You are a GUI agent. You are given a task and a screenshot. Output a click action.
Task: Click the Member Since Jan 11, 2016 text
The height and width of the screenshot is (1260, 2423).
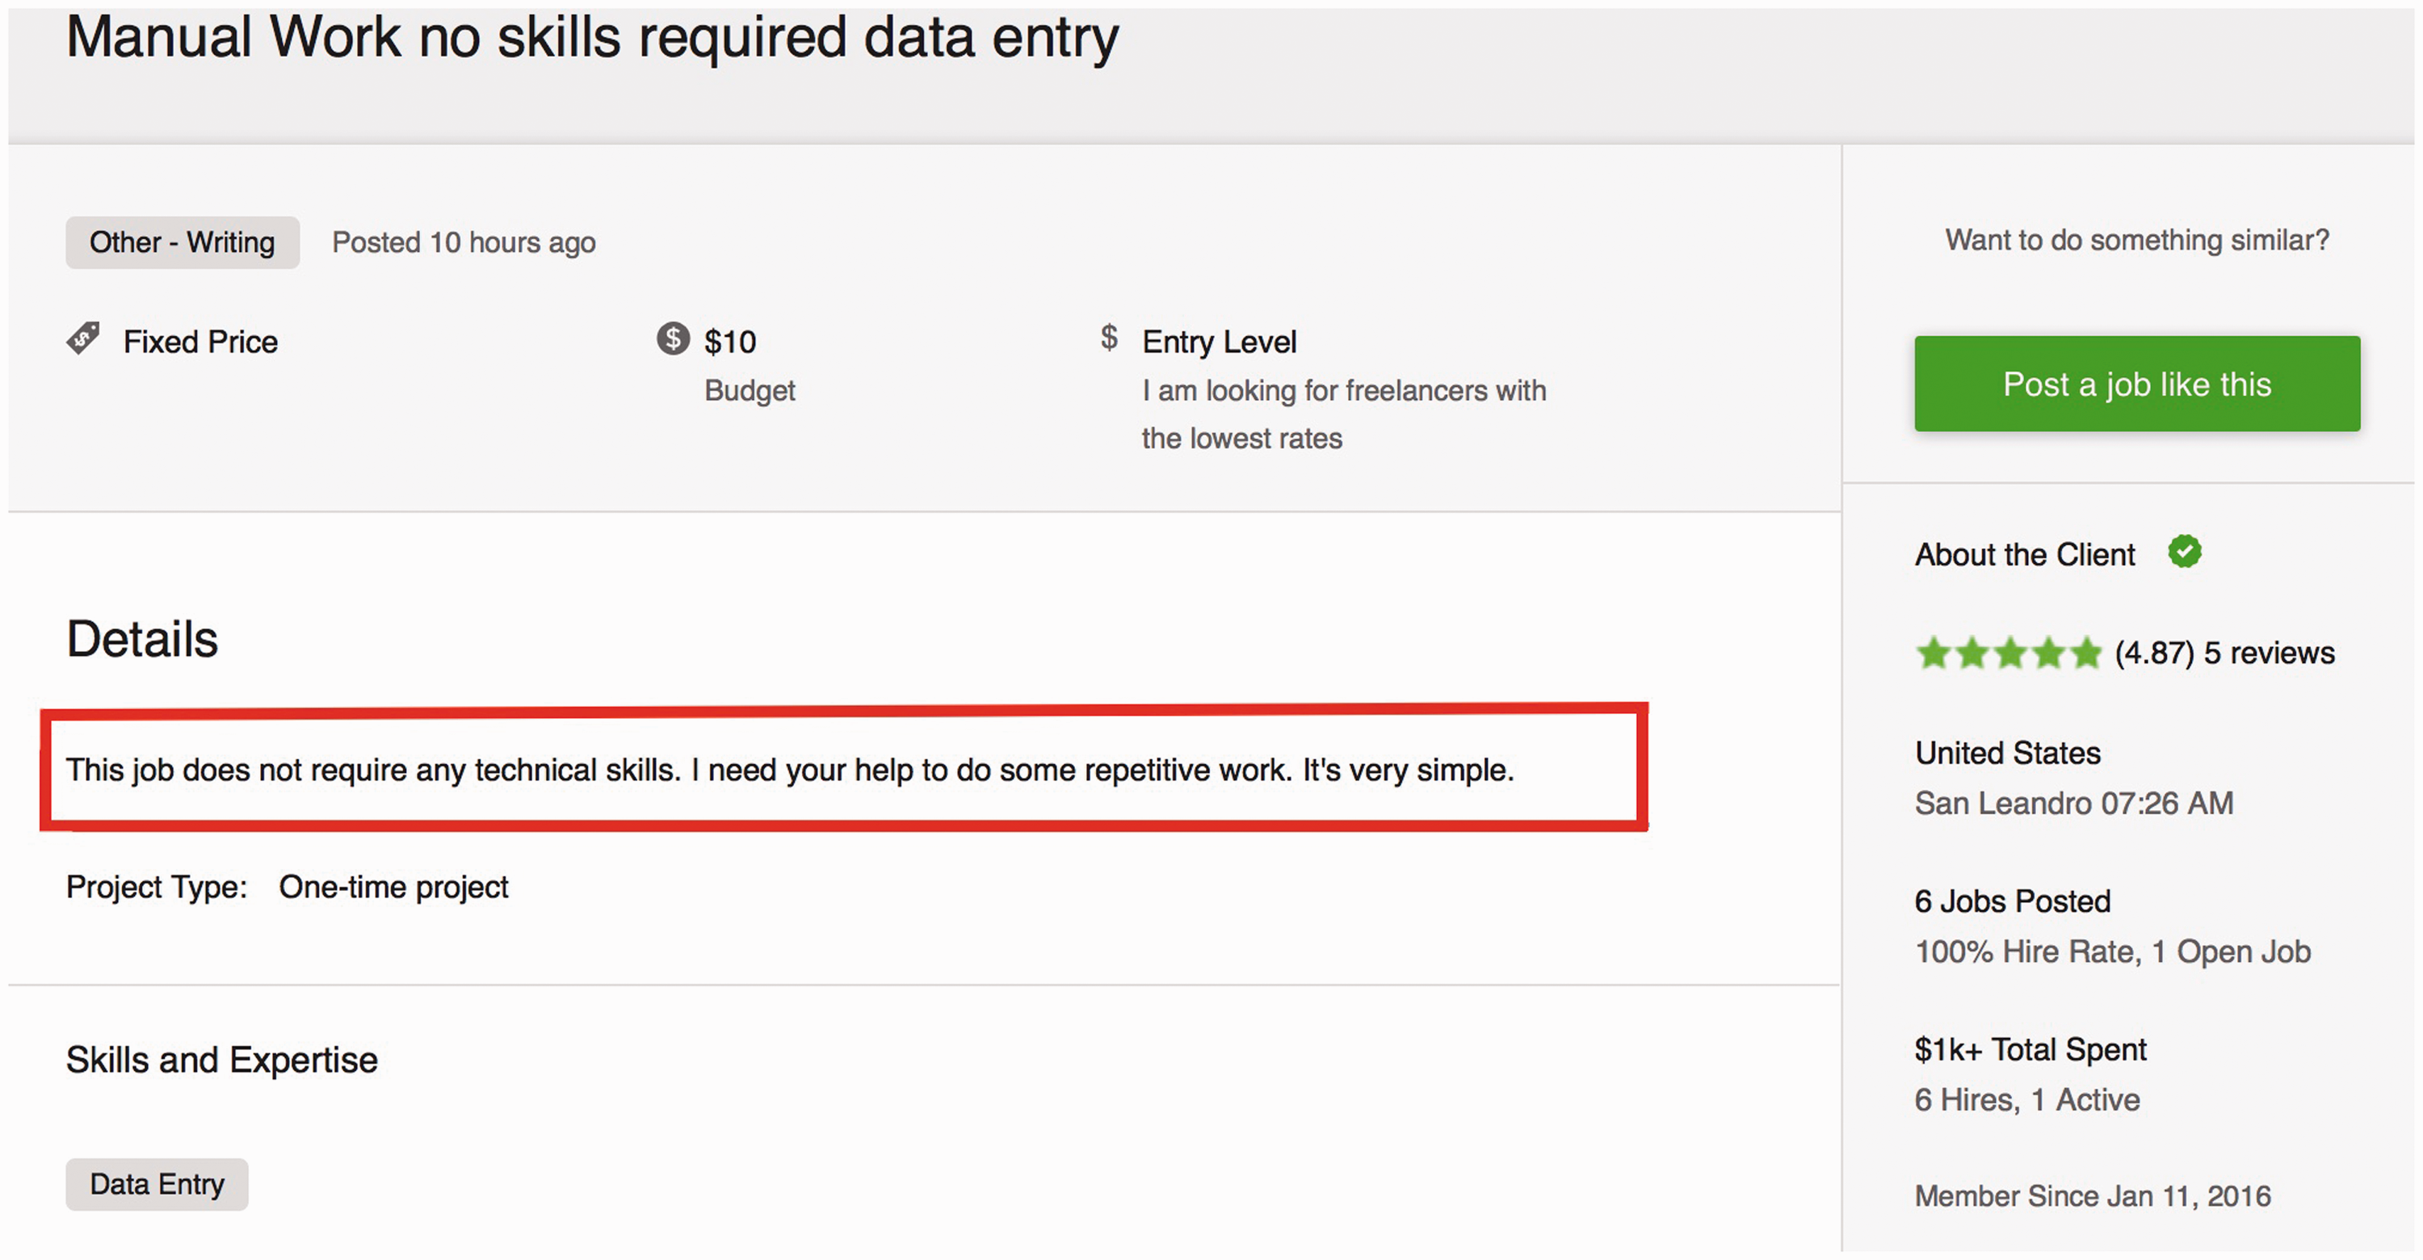click(x=2093, y=1196)
